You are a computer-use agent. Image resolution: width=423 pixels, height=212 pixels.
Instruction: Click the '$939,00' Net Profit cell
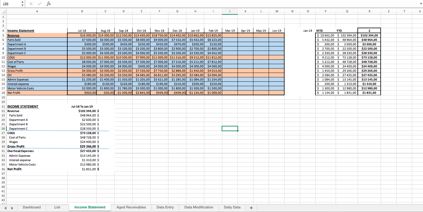[x=159, y=93]
